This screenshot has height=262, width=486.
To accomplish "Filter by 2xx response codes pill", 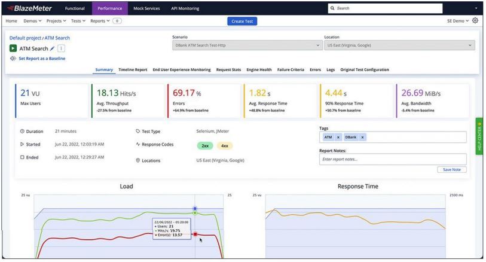I will [x=205, y=146].
